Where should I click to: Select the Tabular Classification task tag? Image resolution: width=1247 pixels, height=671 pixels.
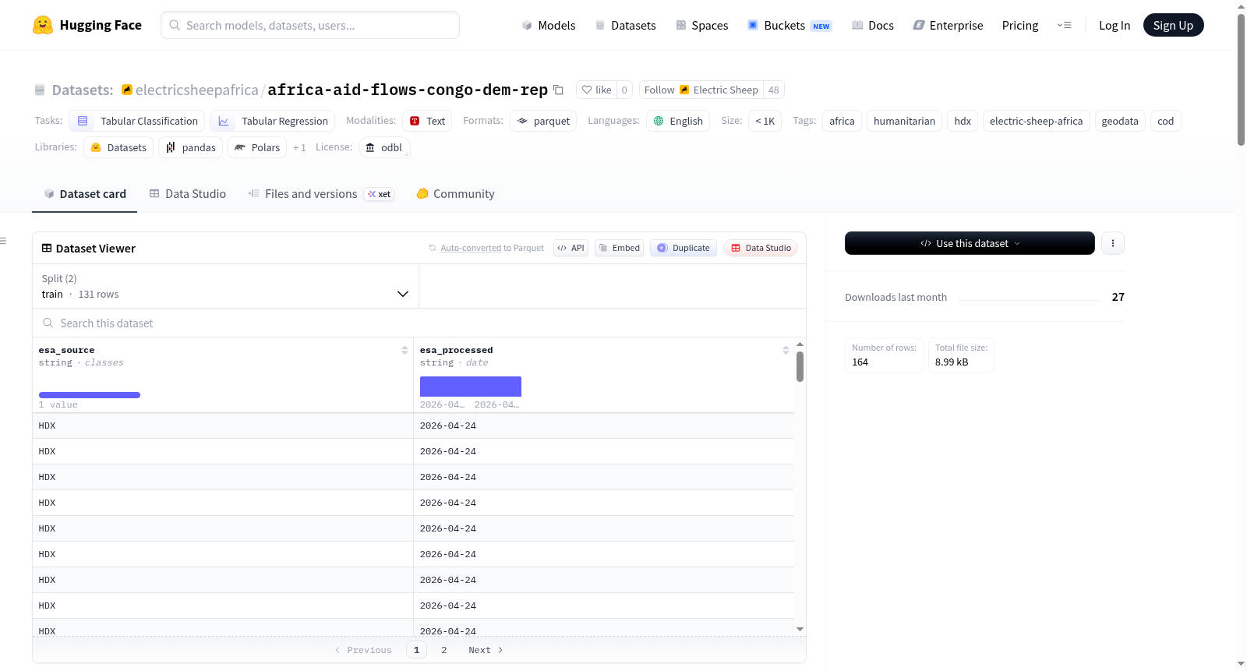(x=137, y=121)
